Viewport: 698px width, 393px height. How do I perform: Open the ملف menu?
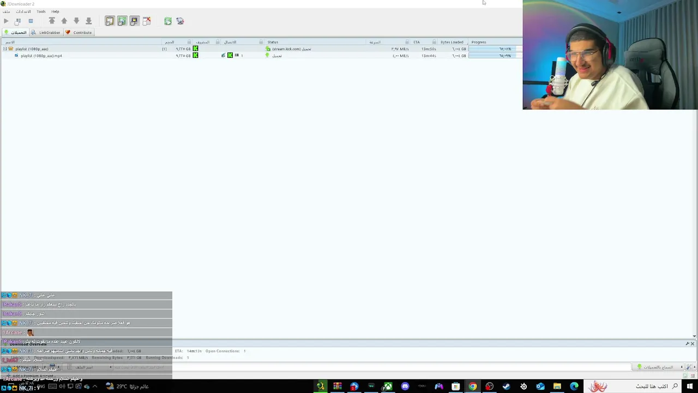point(6,11)
